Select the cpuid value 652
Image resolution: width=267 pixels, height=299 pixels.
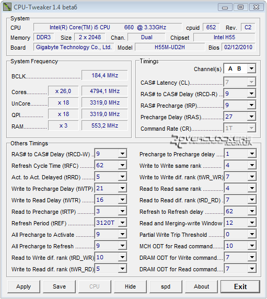pyautogui.click(x=211, y=27)
